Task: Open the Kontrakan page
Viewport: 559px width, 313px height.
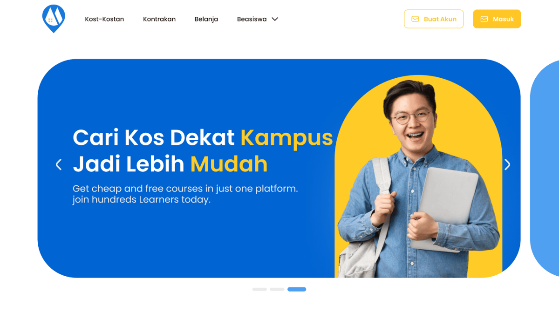Action: (x=159, y=19)
